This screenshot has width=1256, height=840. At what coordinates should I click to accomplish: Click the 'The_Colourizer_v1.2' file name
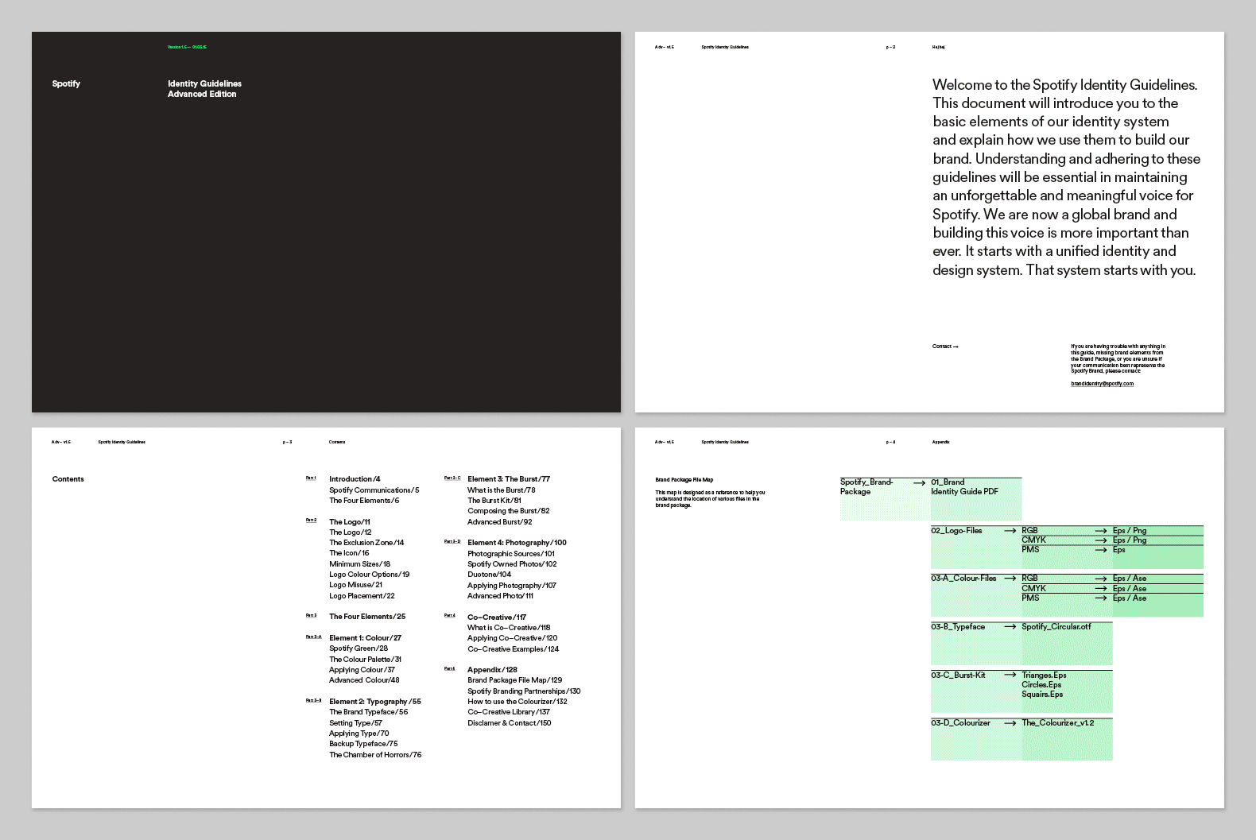[1058, 723]
